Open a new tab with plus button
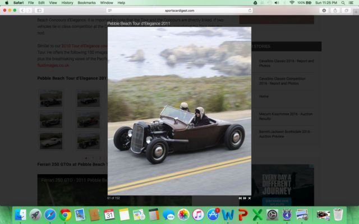 click(356, 12)
